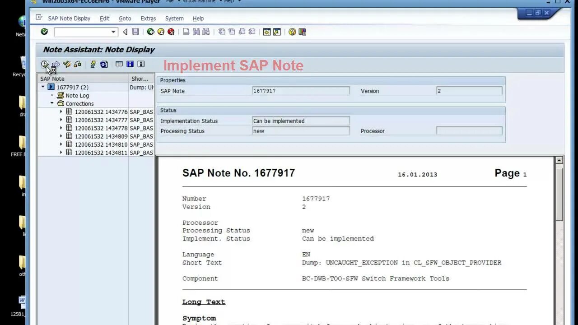Click the yellow Help question mark icon

click(x=292, y=32)
